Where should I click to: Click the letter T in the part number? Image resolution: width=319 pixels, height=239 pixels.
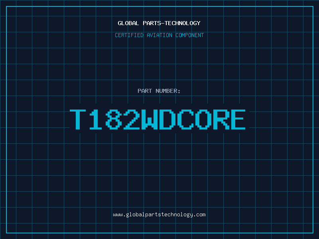tap(79, 119)
